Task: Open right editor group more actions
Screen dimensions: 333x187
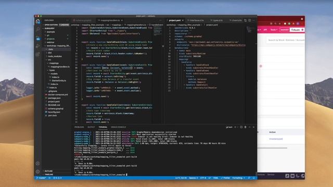Action: pos(254,20)
